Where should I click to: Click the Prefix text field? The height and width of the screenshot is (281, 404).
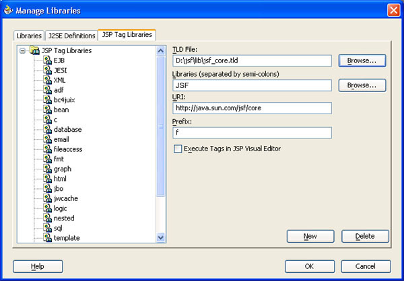point(252,133)
